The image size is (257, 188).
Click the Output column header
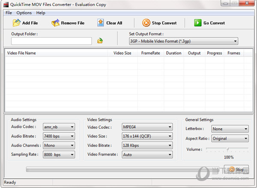(x=194, y=53)
